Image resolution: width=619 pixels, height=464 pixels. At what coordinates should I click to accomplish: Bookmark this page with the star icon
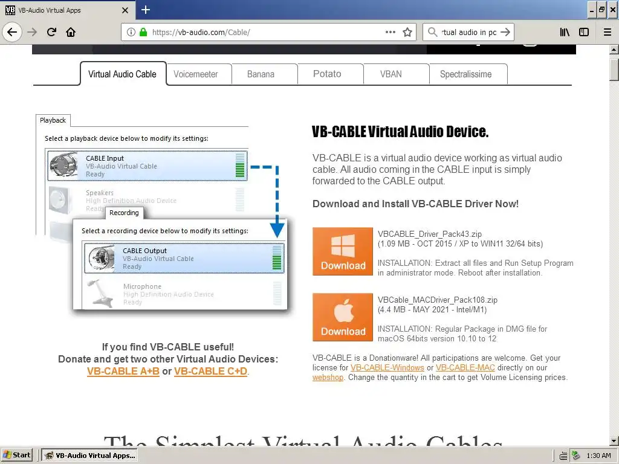tap(407, 32)
